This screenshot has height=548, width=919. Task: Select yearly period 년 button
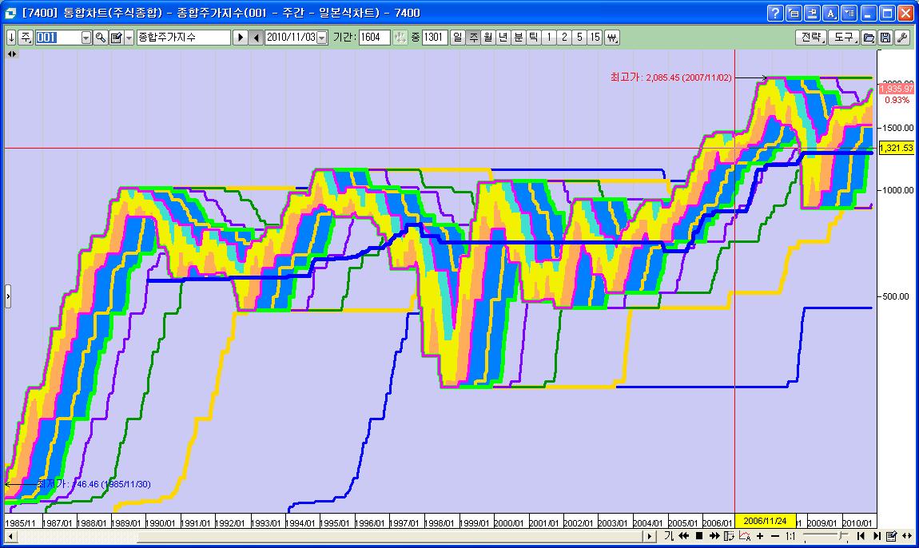pos(503,38)
